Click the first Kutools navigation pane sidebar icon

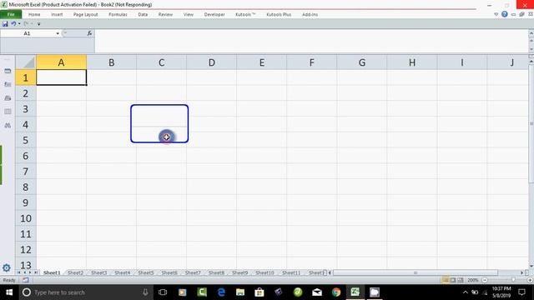pos(8,71)
